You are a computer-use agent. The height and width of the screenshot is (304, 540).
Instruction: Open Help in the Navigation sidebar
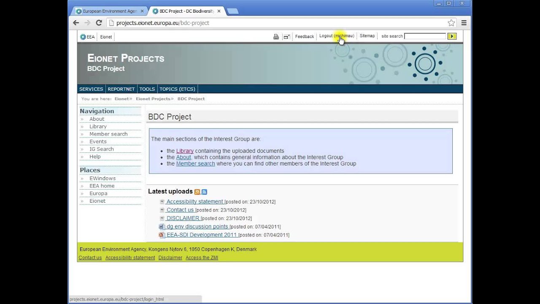tap(95, 157)
